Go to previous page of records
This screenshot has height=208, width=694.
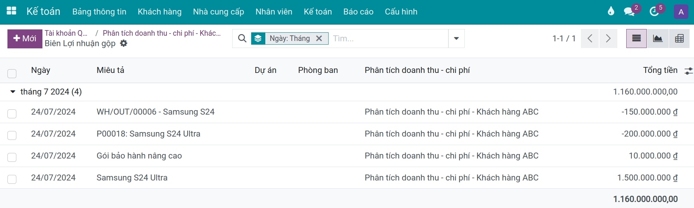click(590, 38)
